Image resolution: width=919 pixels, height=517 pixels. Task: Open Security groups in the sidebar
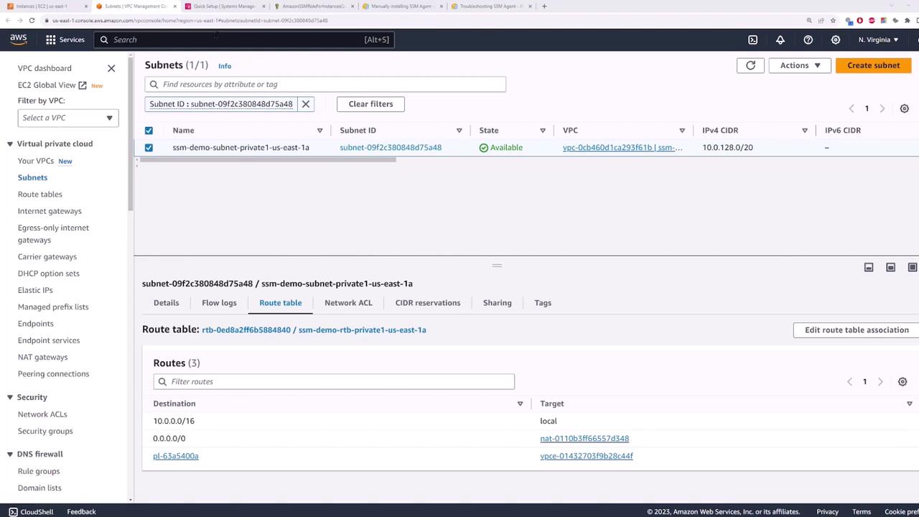click(x=45, y=432)
